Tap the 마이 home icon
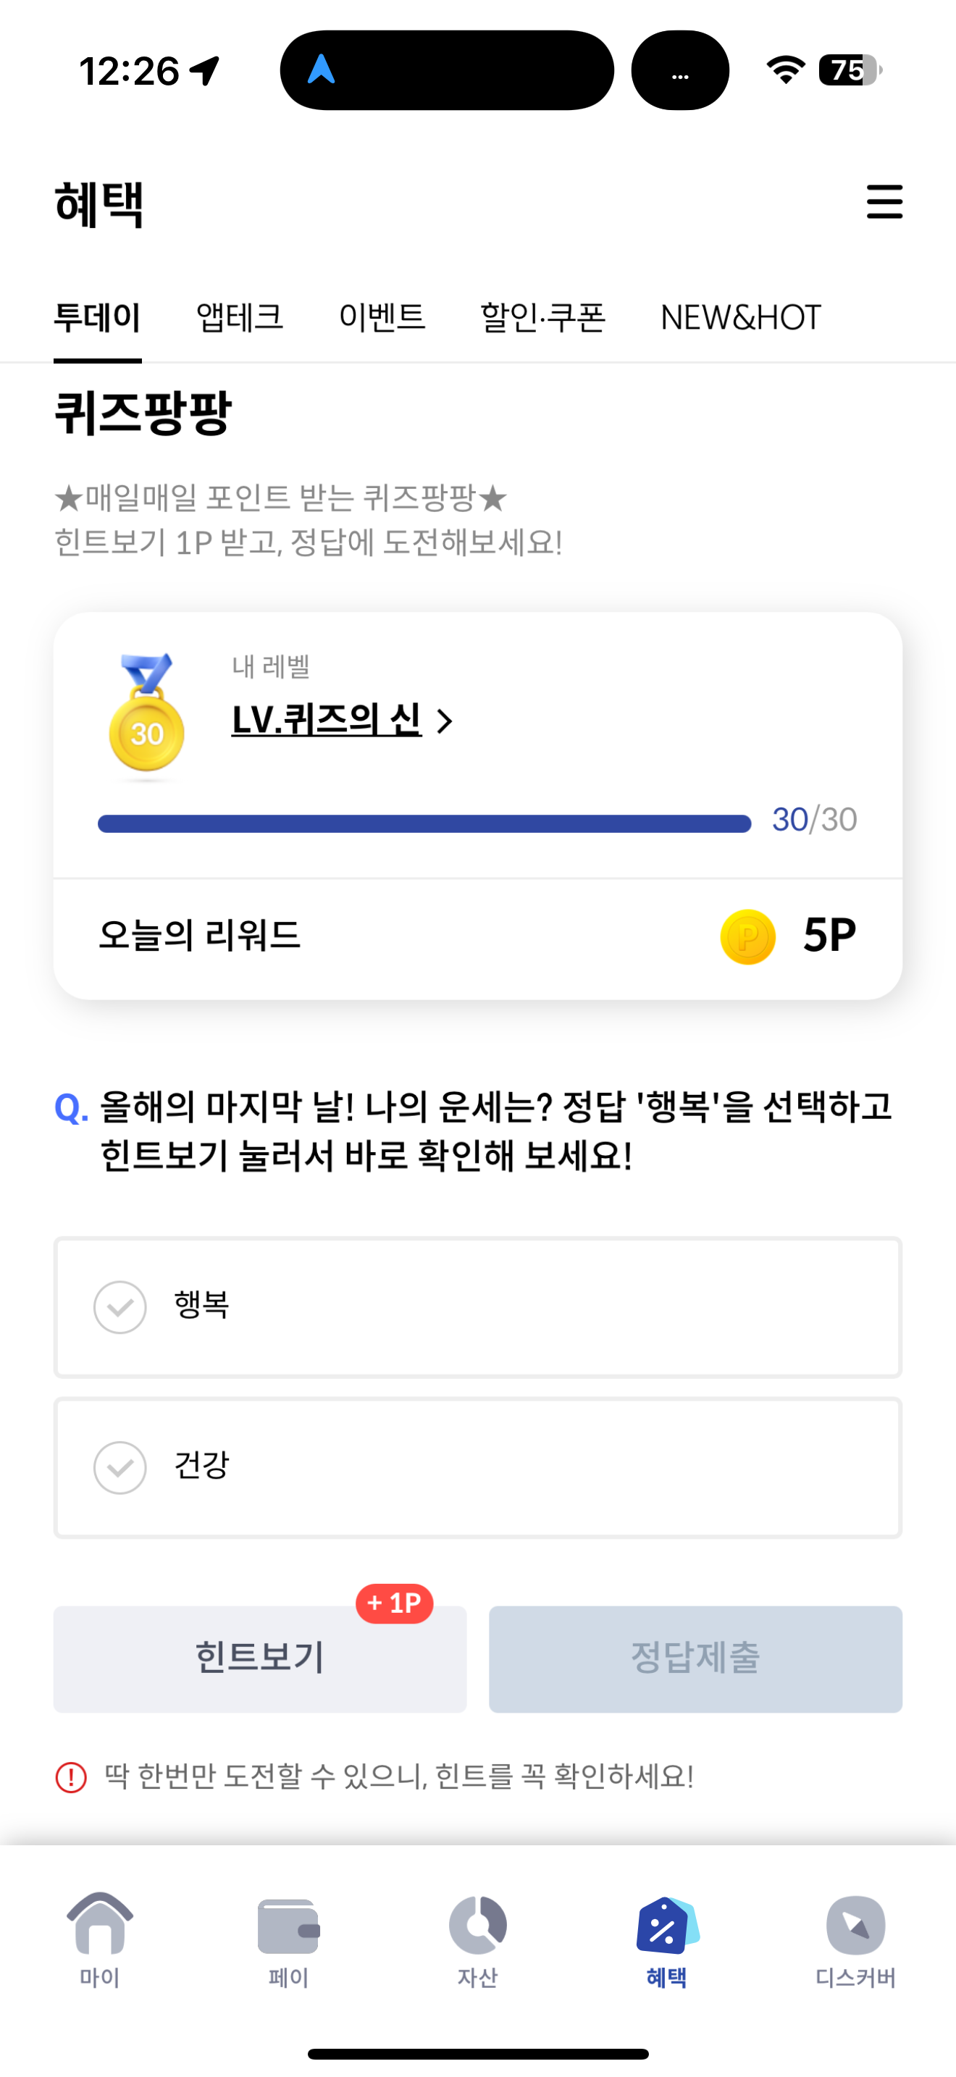This screenshot has width=956, height=2077. [100, 1923]
